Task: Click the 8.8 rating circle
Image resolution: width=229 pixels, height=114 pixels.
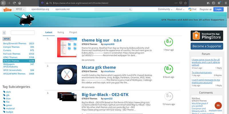Action: pyautogui.click(x=169, y=69)
